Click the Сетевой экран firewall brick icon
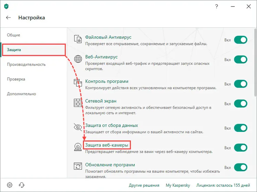 tap(78, 103)
